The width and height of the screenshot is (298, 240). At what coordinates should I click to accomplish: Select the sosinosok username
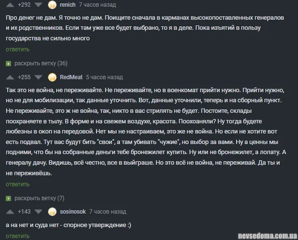point(73,212)
